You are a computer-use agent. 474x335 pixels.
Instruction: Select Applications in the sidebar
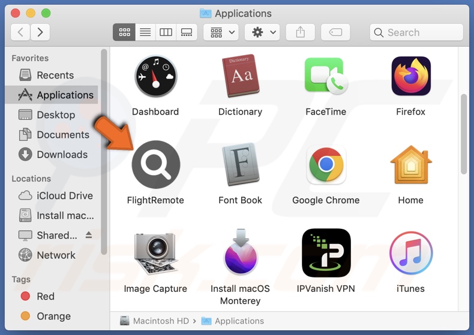pyautogui.click(x=52, y=95)
